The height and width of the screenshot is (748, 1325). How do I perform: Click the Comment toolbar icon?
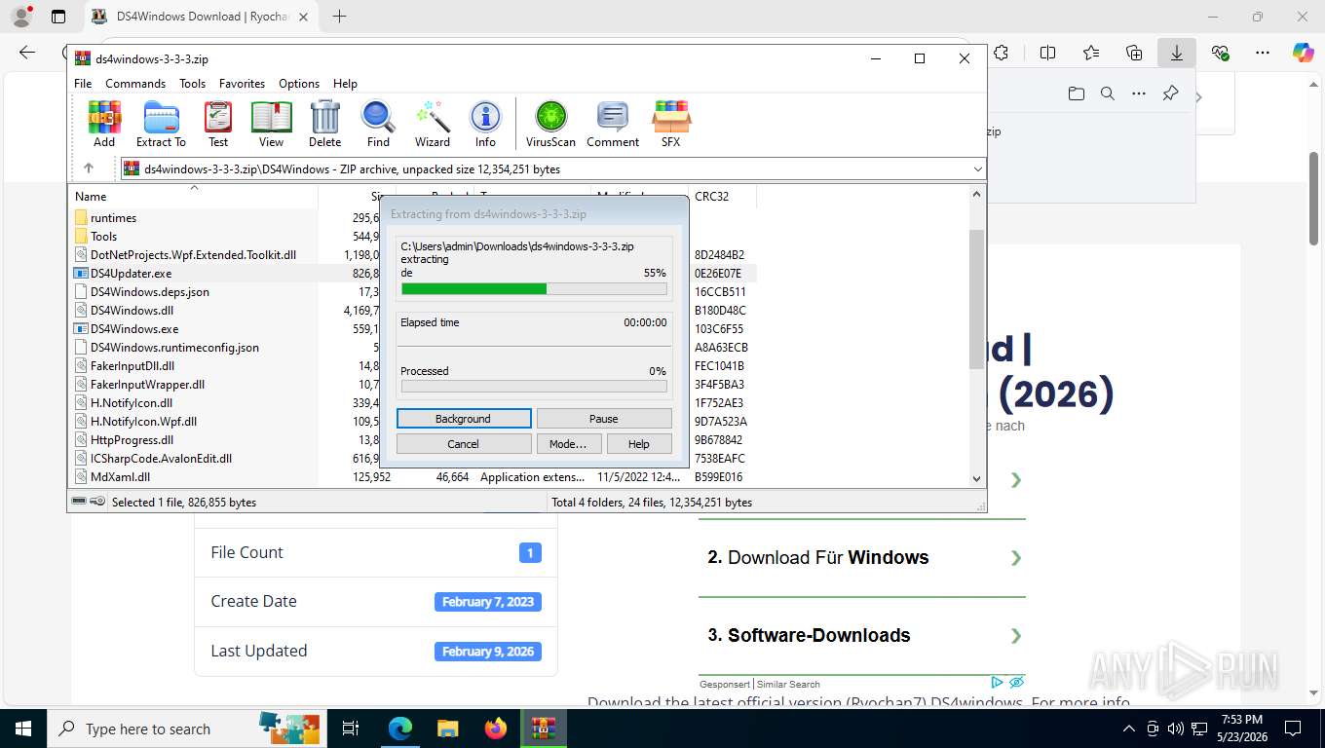[613, 123]
